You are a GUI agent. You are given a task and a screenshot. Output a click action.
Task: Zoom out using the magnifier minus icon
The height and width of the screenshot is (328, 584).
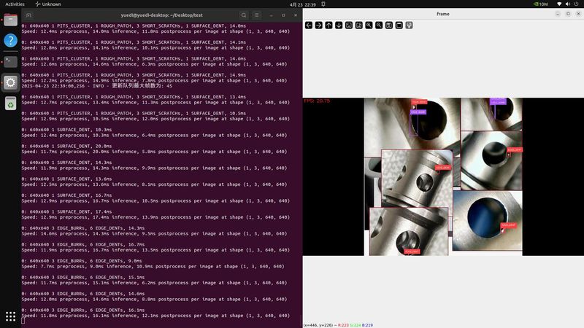point(379,25)
